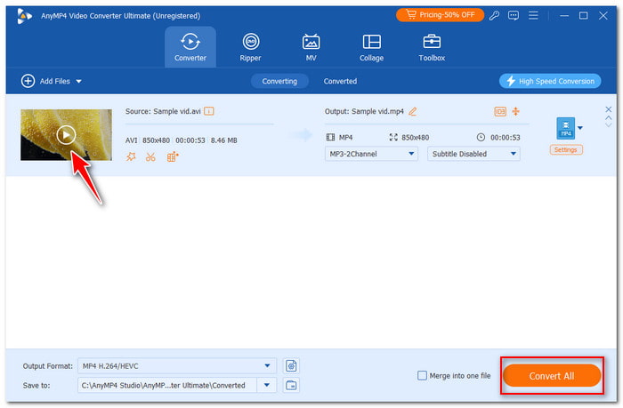Open the feedback chat icon

point(514,15)
